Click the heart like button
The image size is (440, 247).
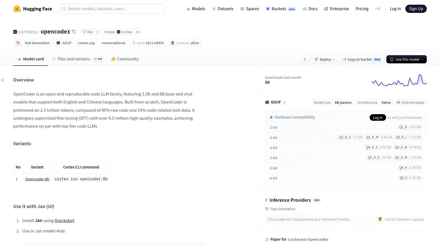[x=87, y=32]
